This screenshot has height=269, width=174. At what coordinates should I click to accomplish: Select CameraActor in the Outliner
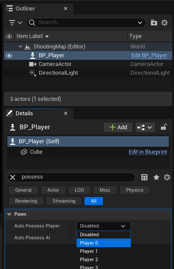pyautogui.click(x=88, y=64)
